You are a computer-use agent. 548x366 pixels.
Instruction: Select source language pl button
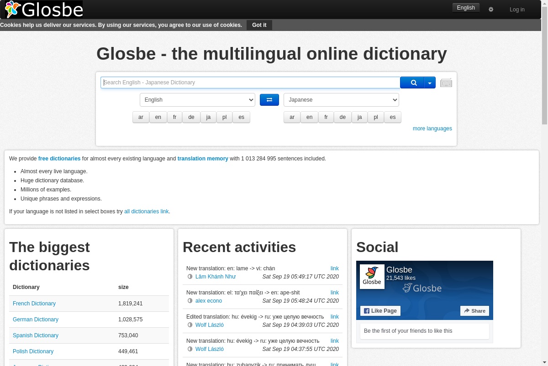tap(224, 117)
